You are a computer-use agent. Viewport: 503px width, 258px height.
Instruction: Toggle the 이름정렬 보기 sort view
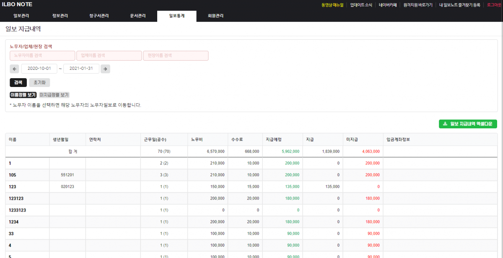[23, 95]
